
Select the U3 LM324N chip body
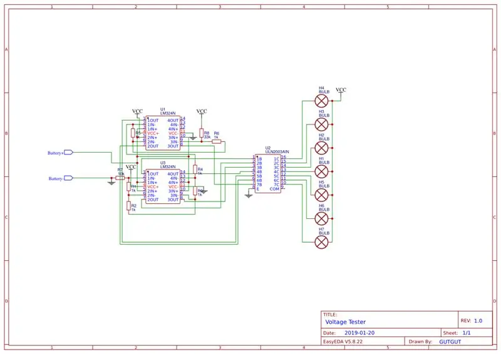163,187
